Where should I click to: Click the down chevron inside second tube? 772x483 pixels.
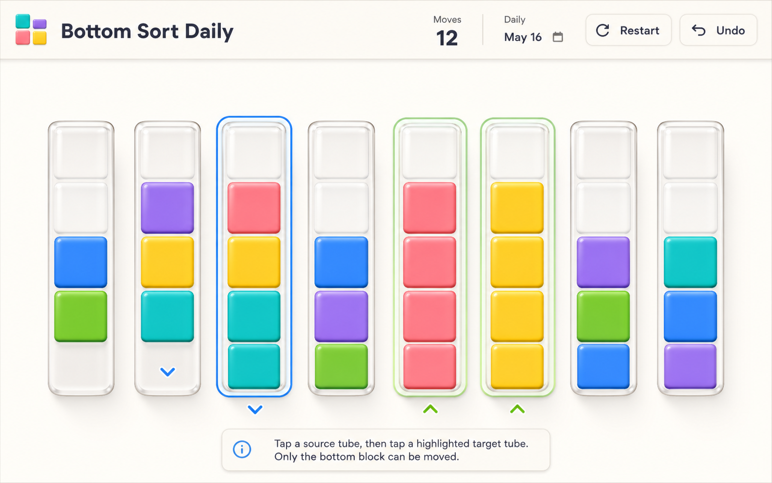167,372
